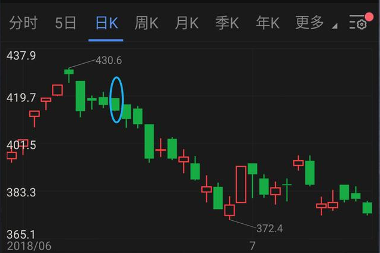Click the 2018/06 date label
The height and width of the screenshot is (253, 380).
click(29, 246)
